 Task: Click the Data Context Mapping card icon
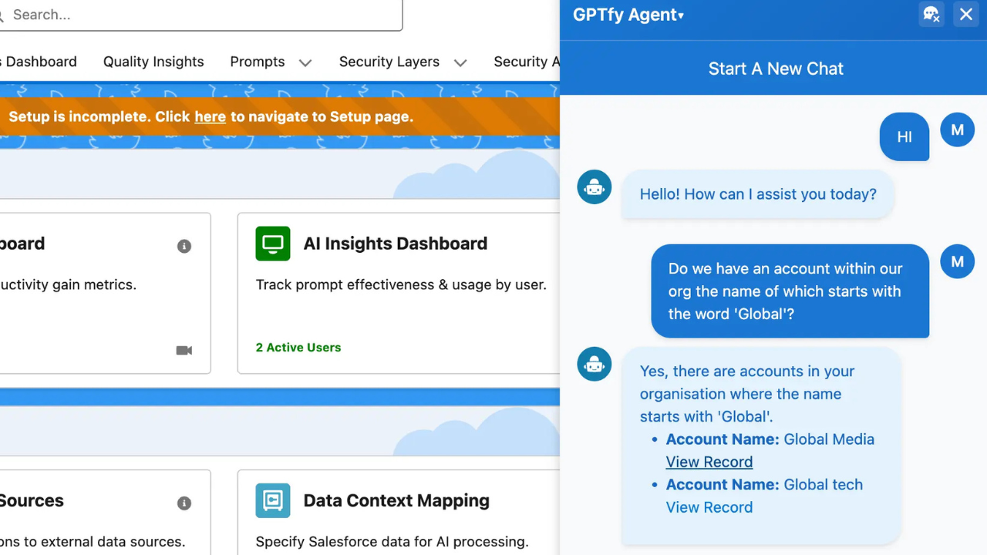pyautogui.click(x=272, y=500)
